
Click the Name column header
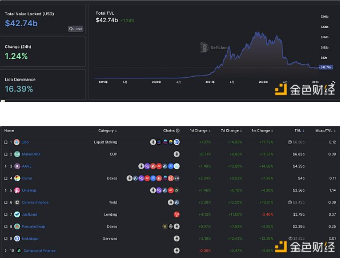click(9, 131)
